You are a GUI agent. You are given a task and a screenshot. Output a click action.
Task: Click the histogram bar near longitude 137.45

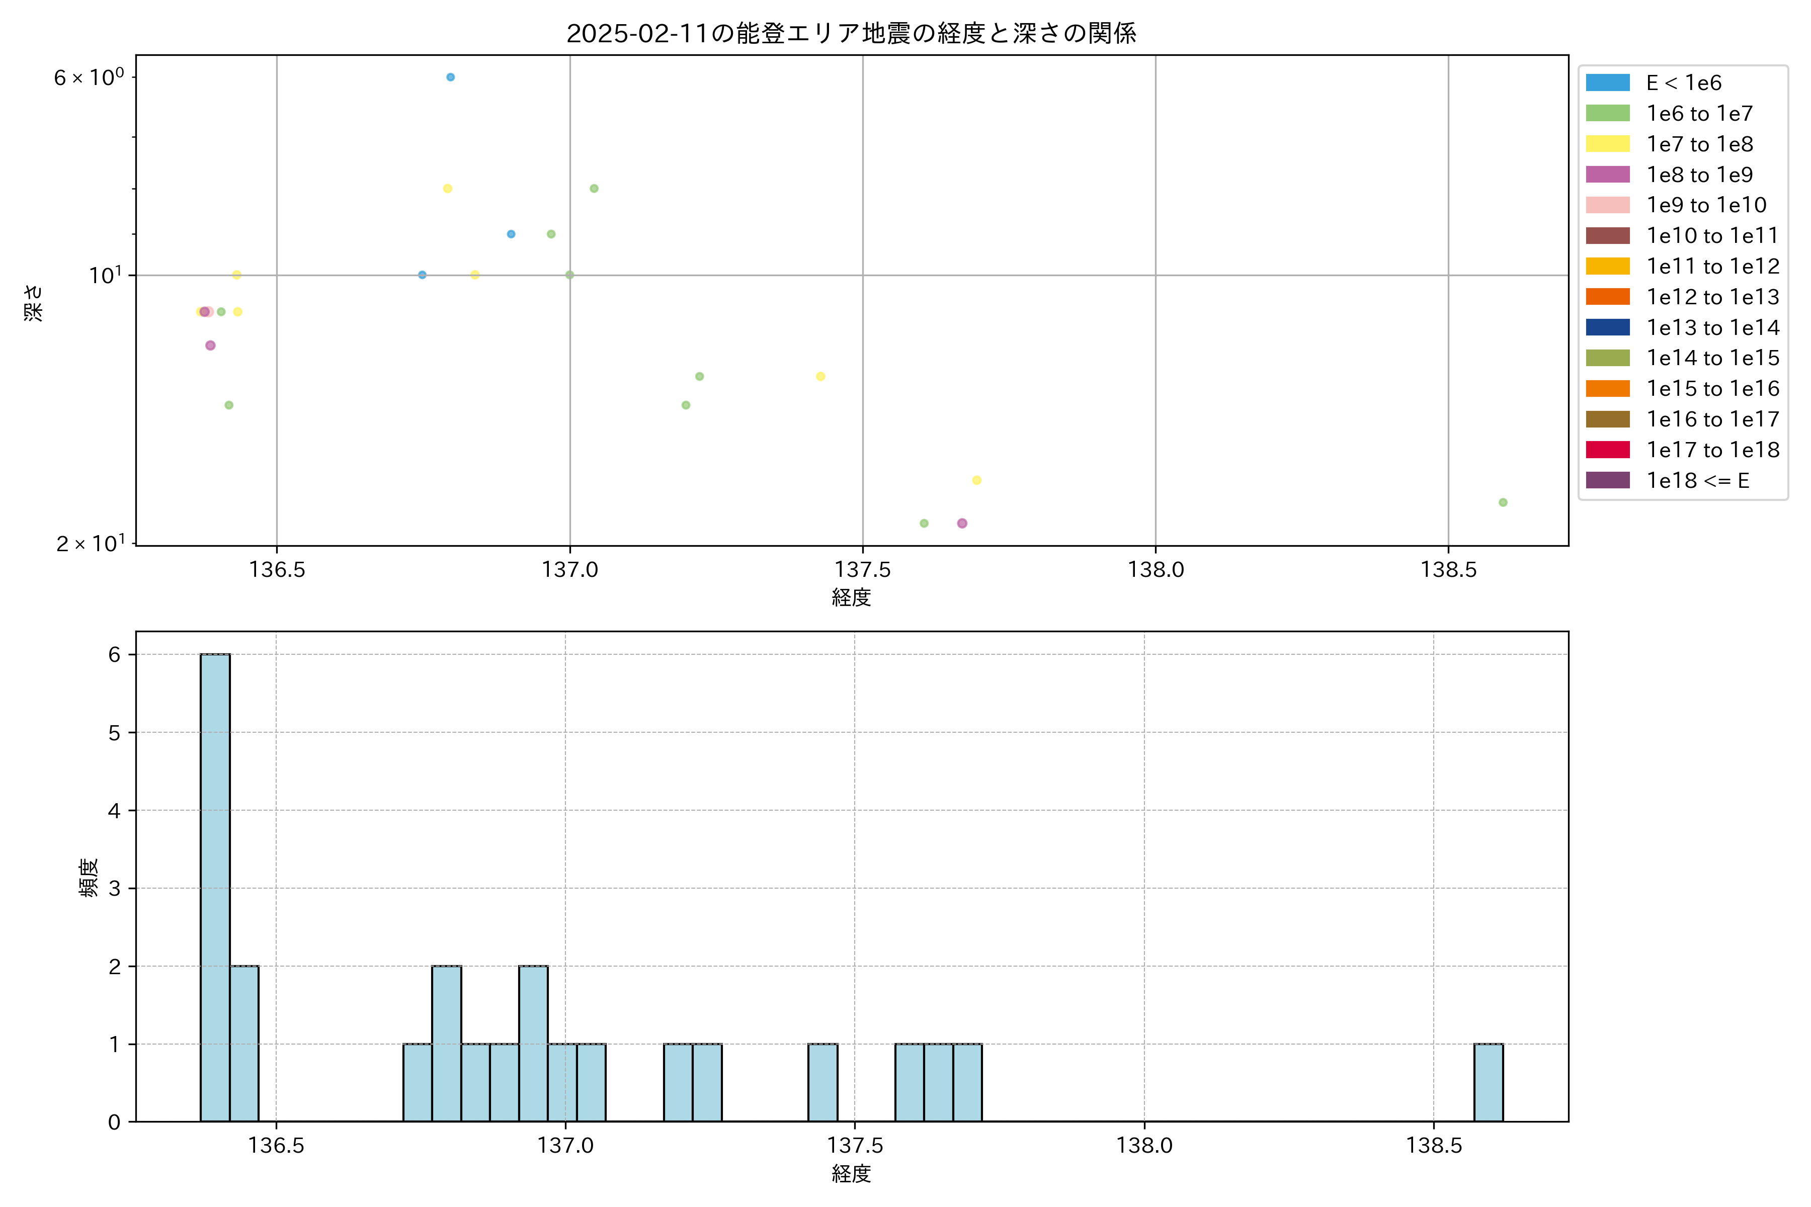click(x=822, y=1082)
